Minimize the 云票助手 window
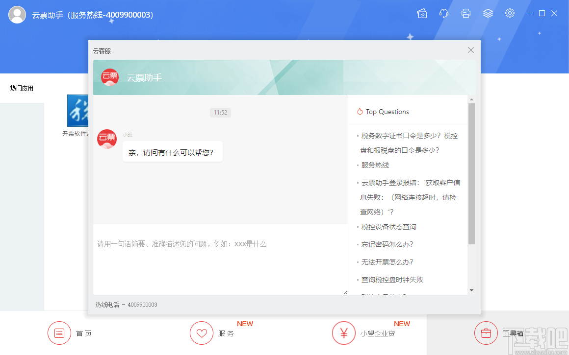Image resolution: width=569 pixels, height=355 pixels. [x=530, y=13]
